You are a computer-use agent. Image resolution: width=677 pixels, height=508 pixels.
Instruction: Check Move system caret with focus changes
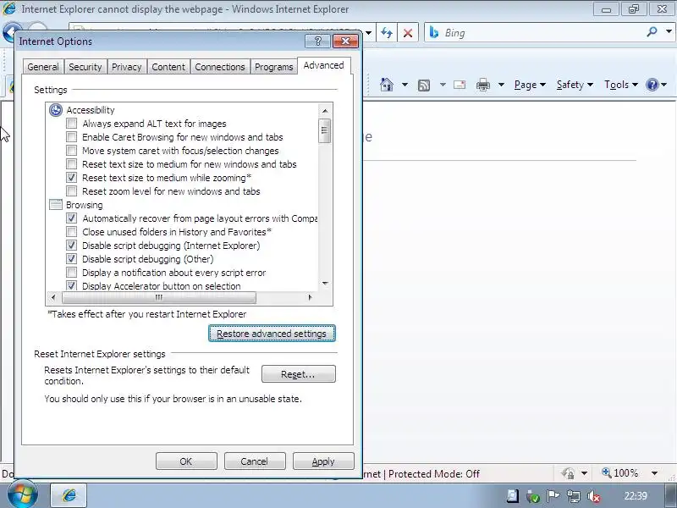coord(72,151)
